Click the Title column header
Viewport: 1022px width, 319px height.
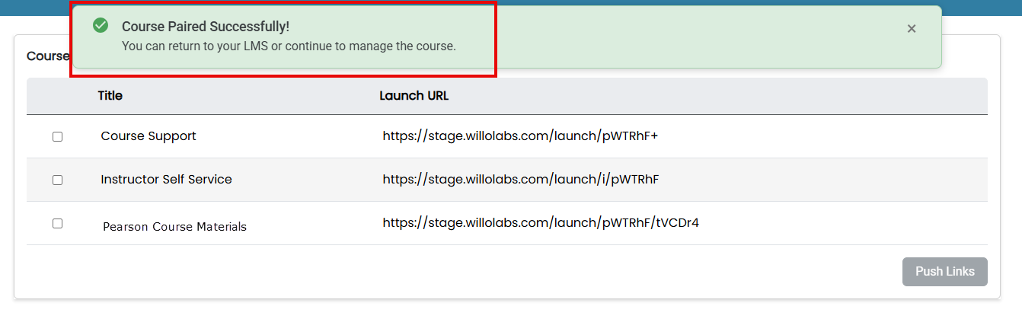coord(110,96)
